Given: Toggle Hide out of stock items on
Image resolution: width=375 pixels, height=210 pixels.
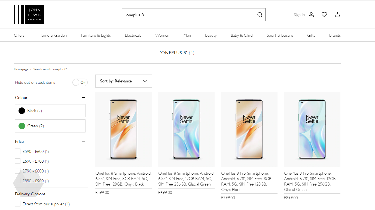Looking at the screenshot, I should pos(80,82).
